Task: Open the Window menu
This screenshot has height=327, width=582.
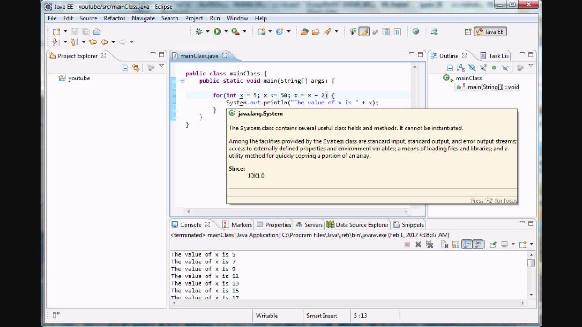Action: point(237,18)
